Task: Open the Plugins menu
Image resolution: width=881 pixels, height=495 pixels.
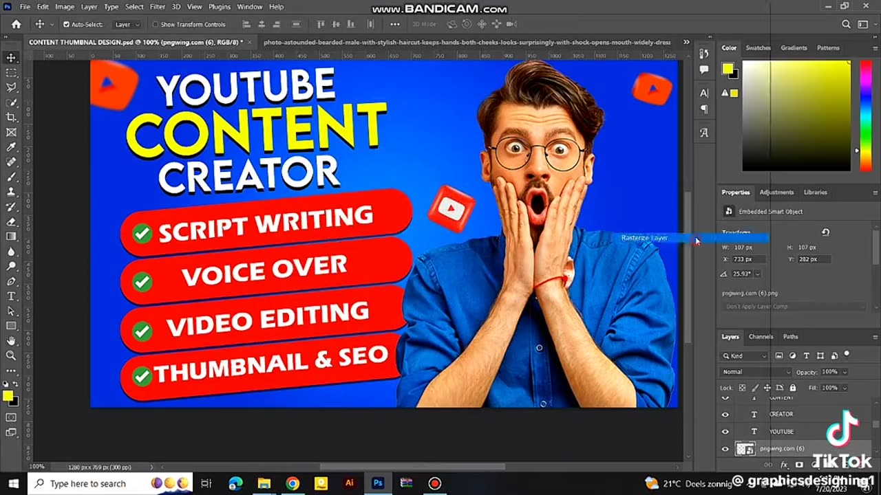Action: [x=220, y=7]
